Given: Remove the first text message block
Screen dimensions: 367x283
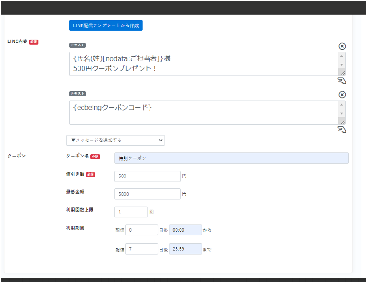Looking at the screenshot, I should [x=342, y=46].
